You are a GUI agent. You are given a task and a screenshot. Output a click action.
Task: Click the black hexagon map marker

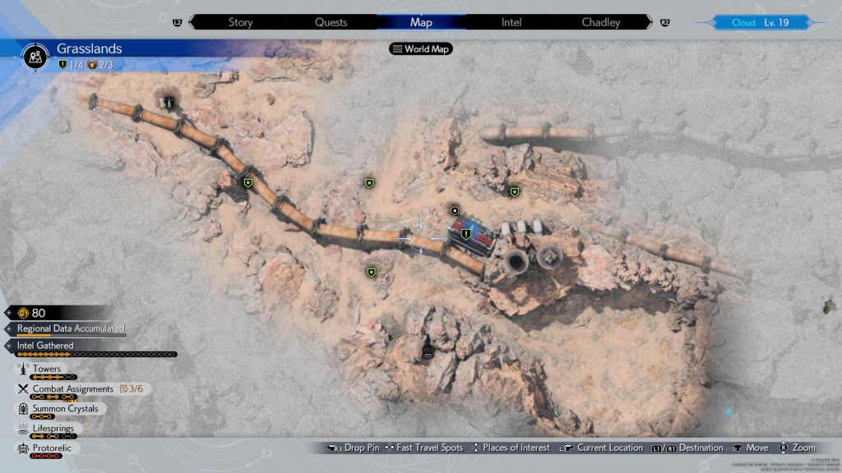[454, 211]
